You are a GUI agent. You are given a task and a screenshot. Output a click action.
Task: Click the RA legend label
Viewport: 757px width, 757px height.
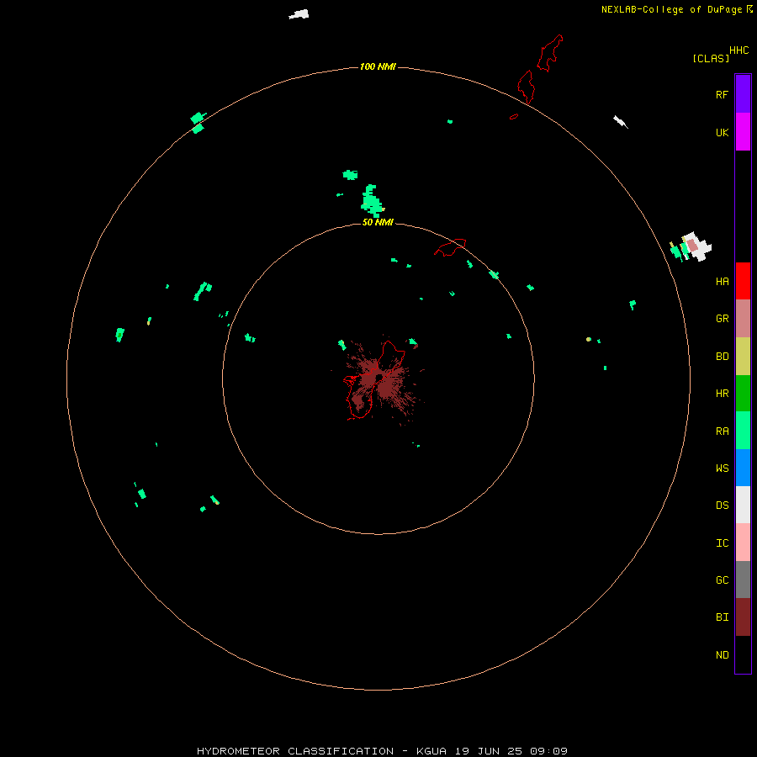coord(722,431)
